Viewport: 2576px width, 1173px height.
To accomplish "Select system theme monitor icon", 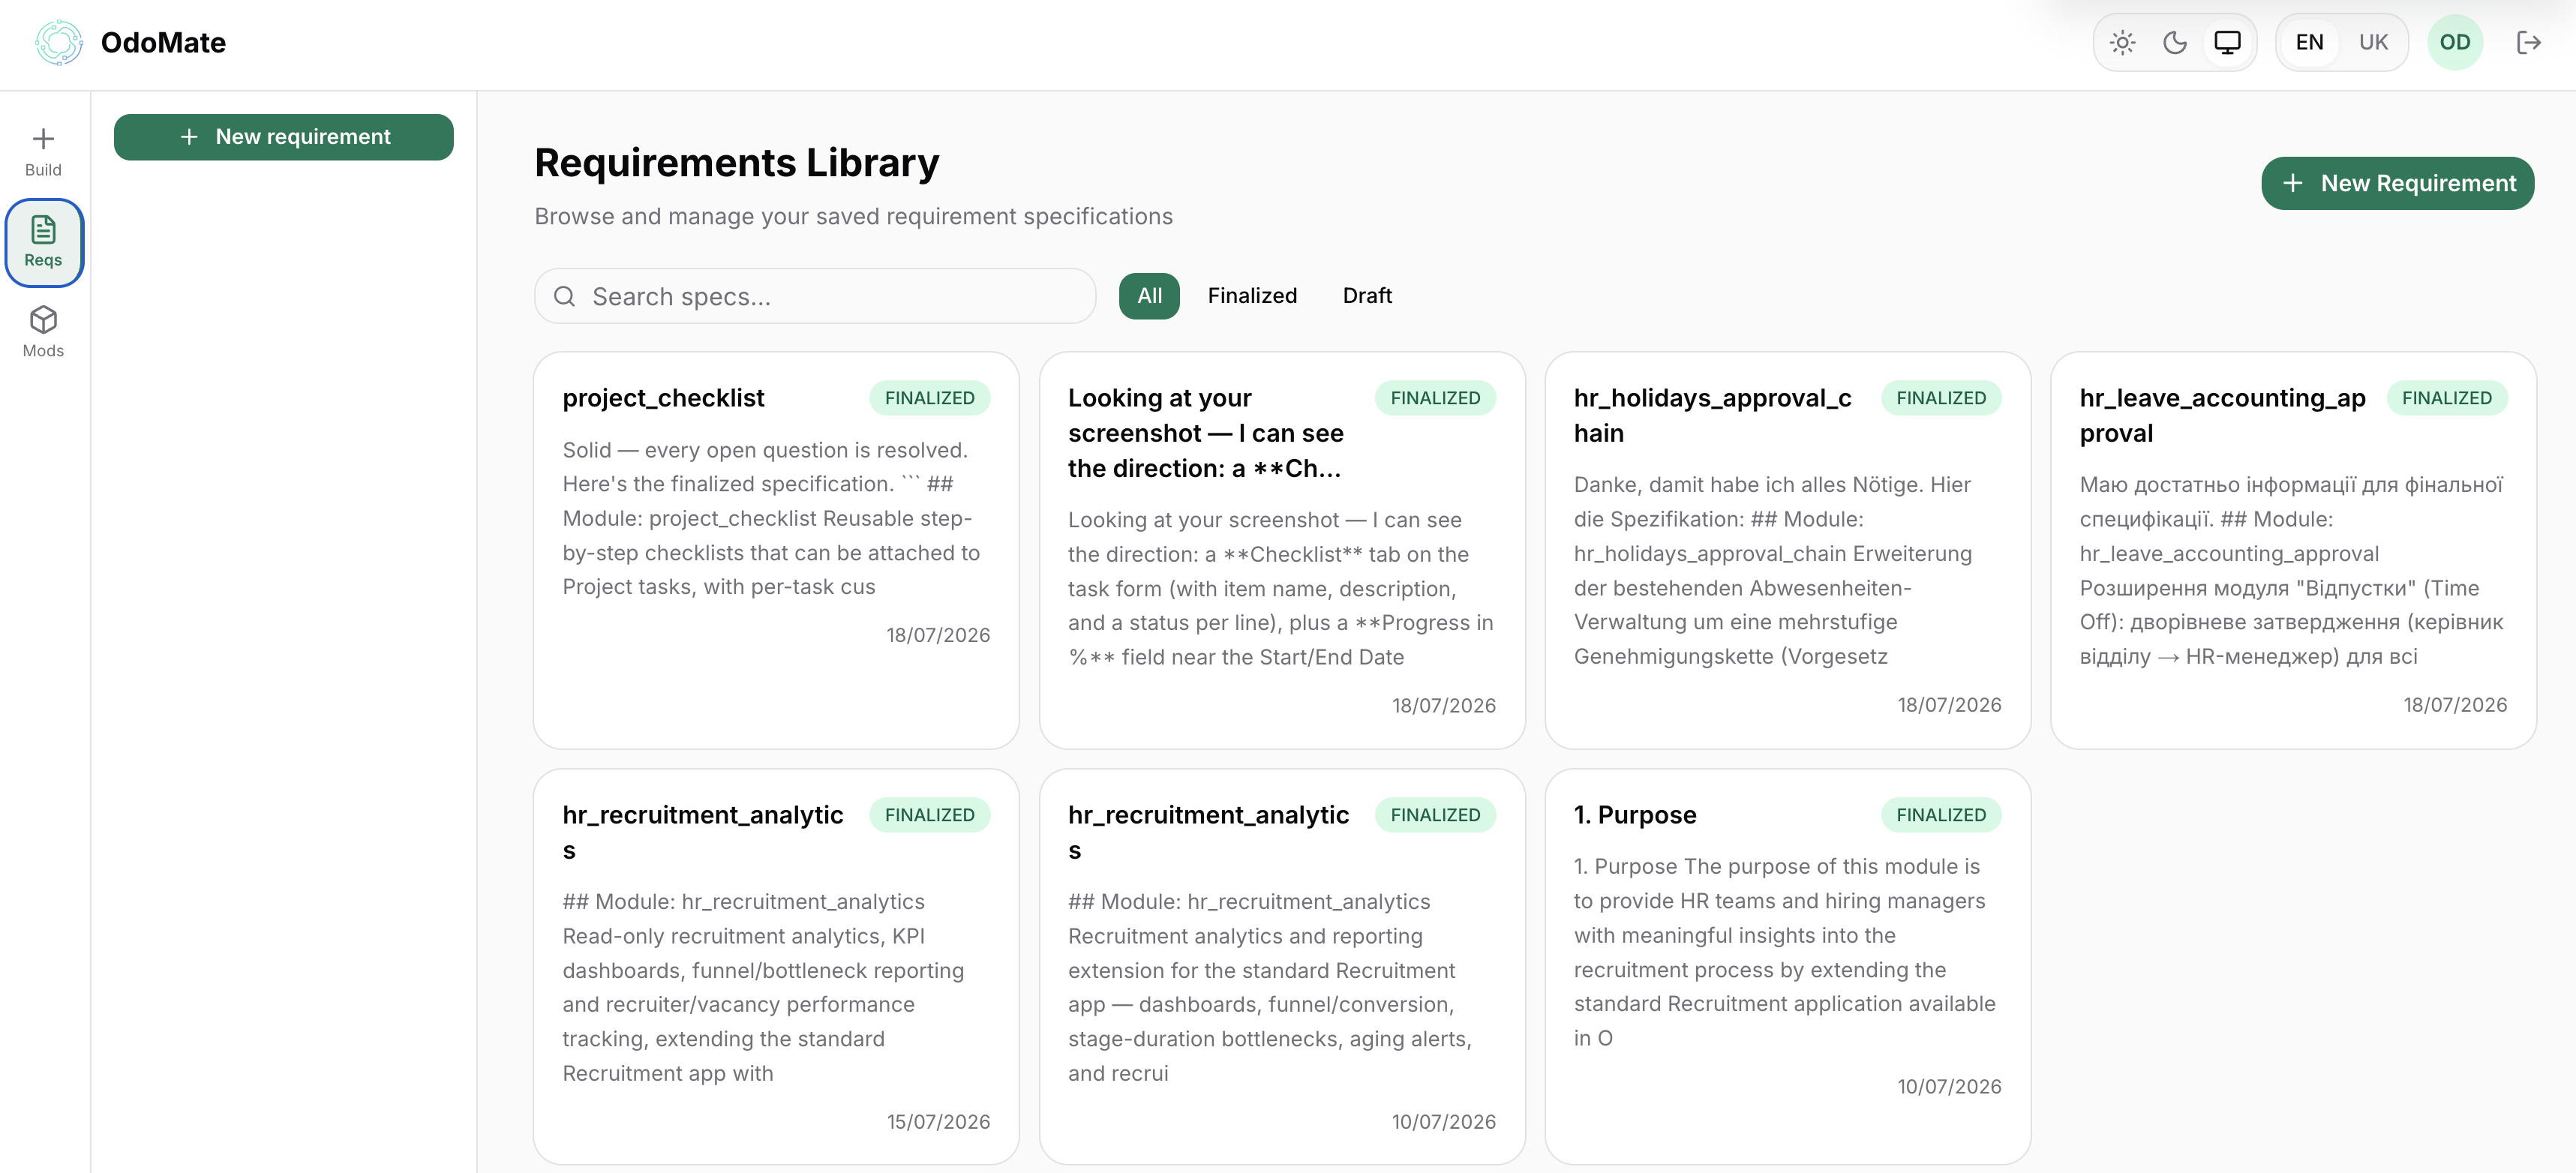I will click(2227, 42).
